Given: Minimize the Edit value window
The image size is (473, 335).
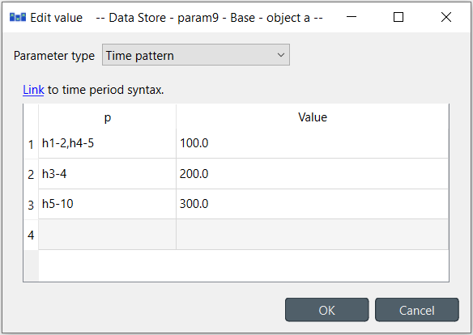Looking at the screenshot, I should click(352, 17).
